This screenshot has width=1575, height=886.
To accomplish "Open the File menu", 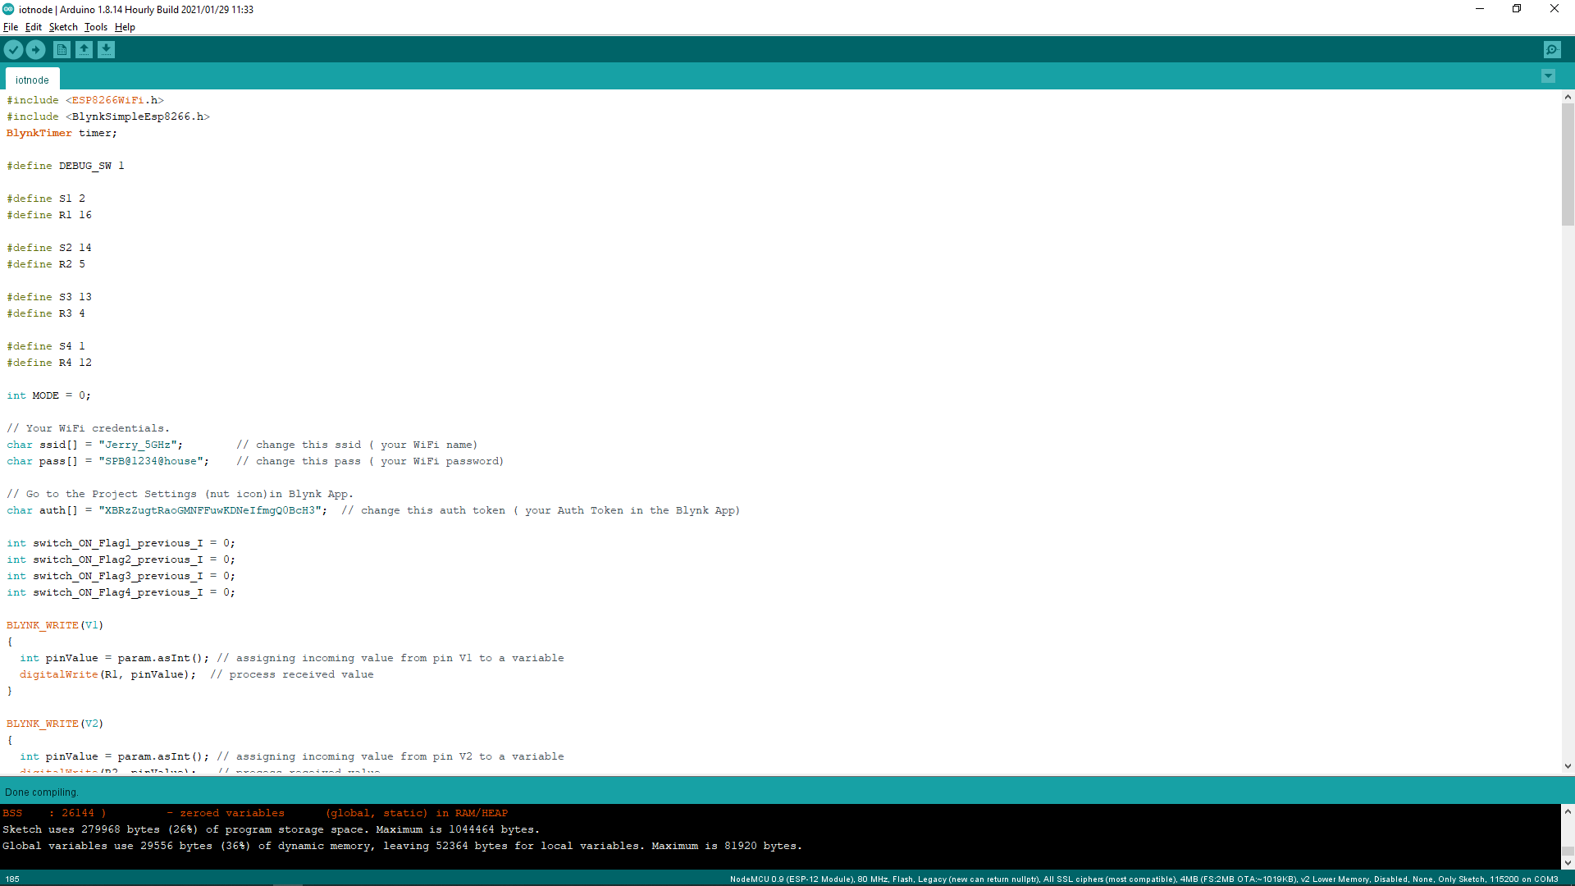I will (11, 27).
